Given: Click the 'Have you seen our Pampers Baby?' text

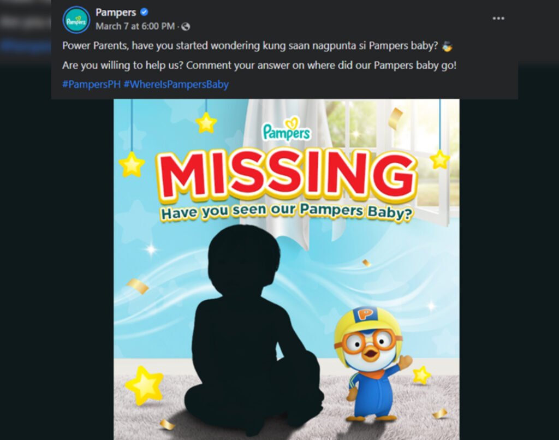Looking at the screenshot, I should [286, 212].
